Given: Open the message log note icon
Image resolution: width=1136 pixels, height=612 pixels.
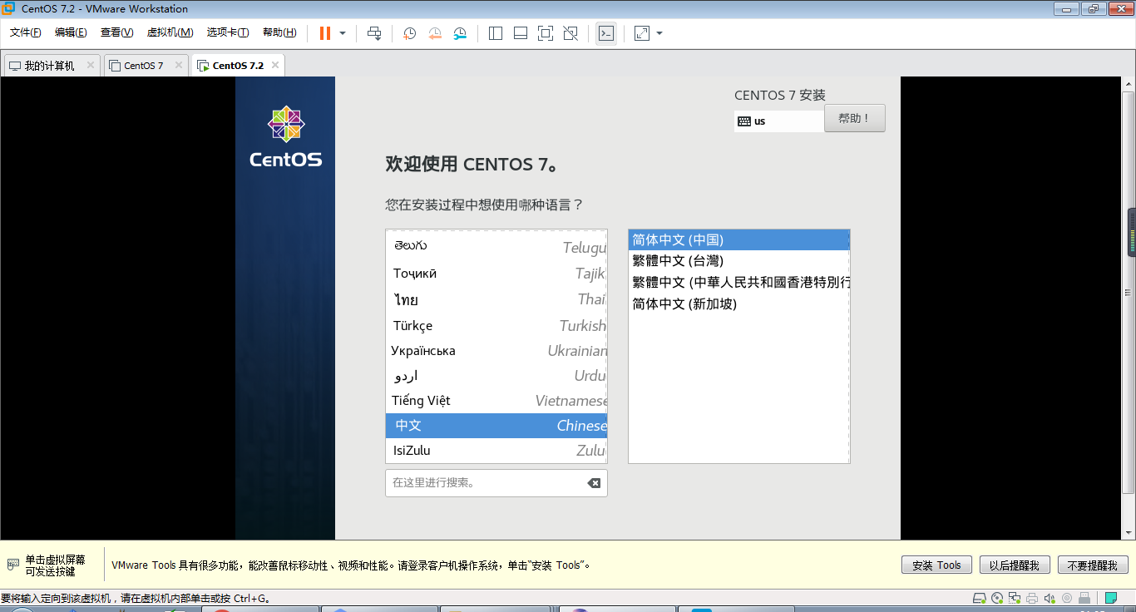Looking at the screenshot, I should click(x=1111, y=598).
